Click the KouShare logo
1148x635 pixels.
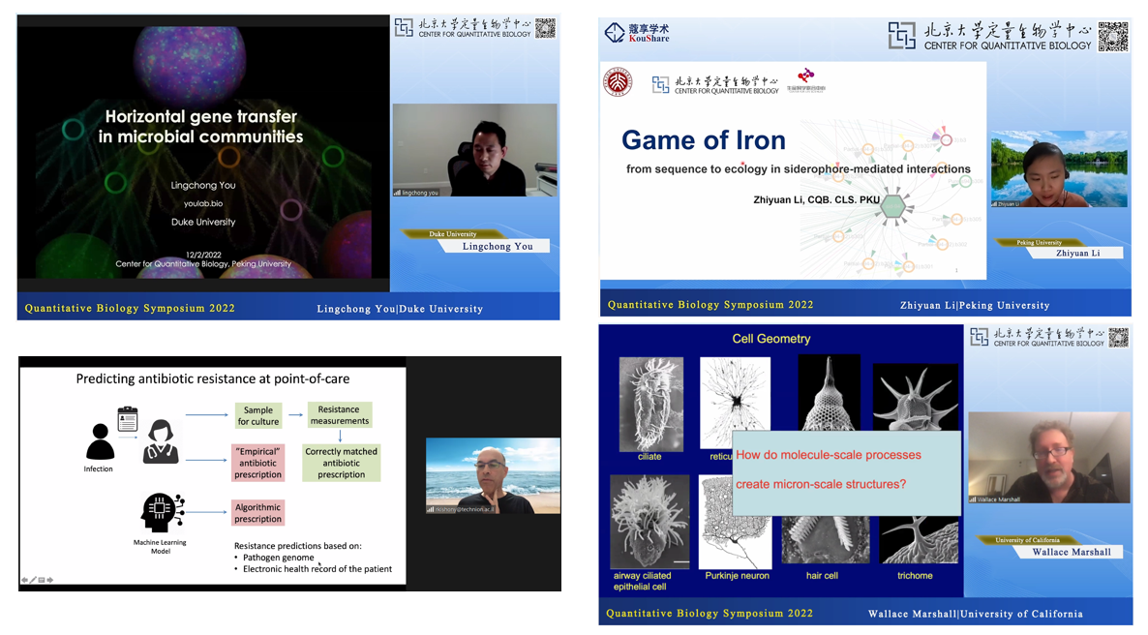point(636,34)
